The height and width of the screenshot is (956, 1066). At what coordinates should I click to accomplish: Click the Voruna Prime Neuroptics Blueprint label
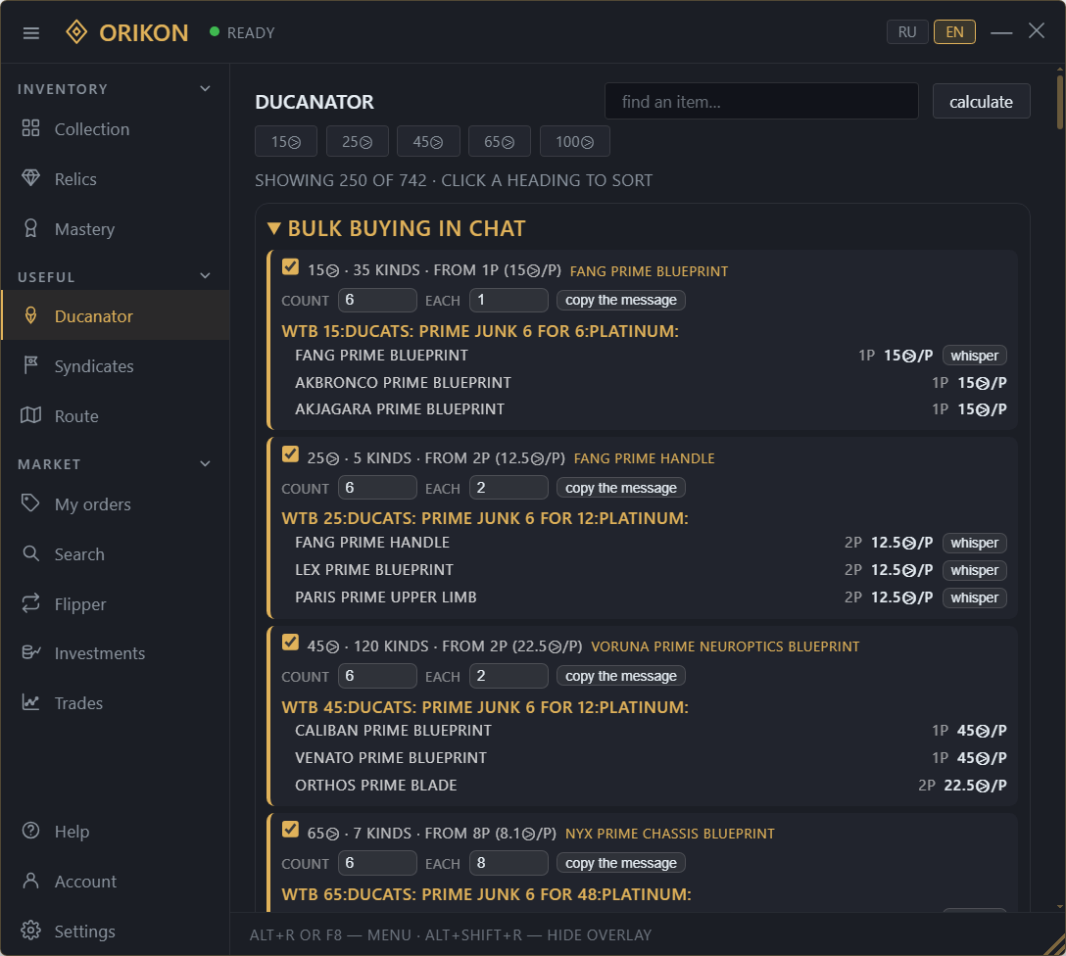tap(725, 646)
